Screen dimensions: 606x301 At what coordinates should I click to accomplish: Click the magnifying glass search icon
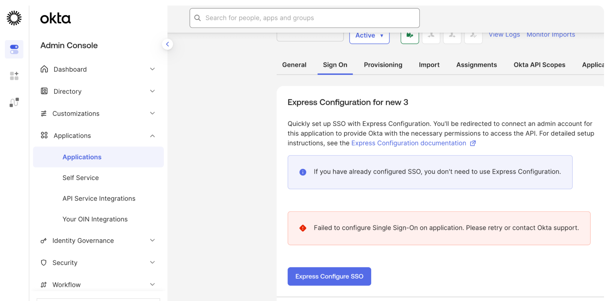pyautogui.click(x=197, y=18)
